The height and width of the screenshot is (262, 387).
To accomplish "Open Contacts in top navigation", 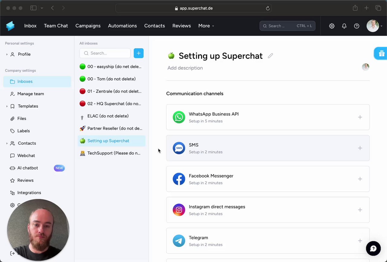I will [x=154, y=26].
